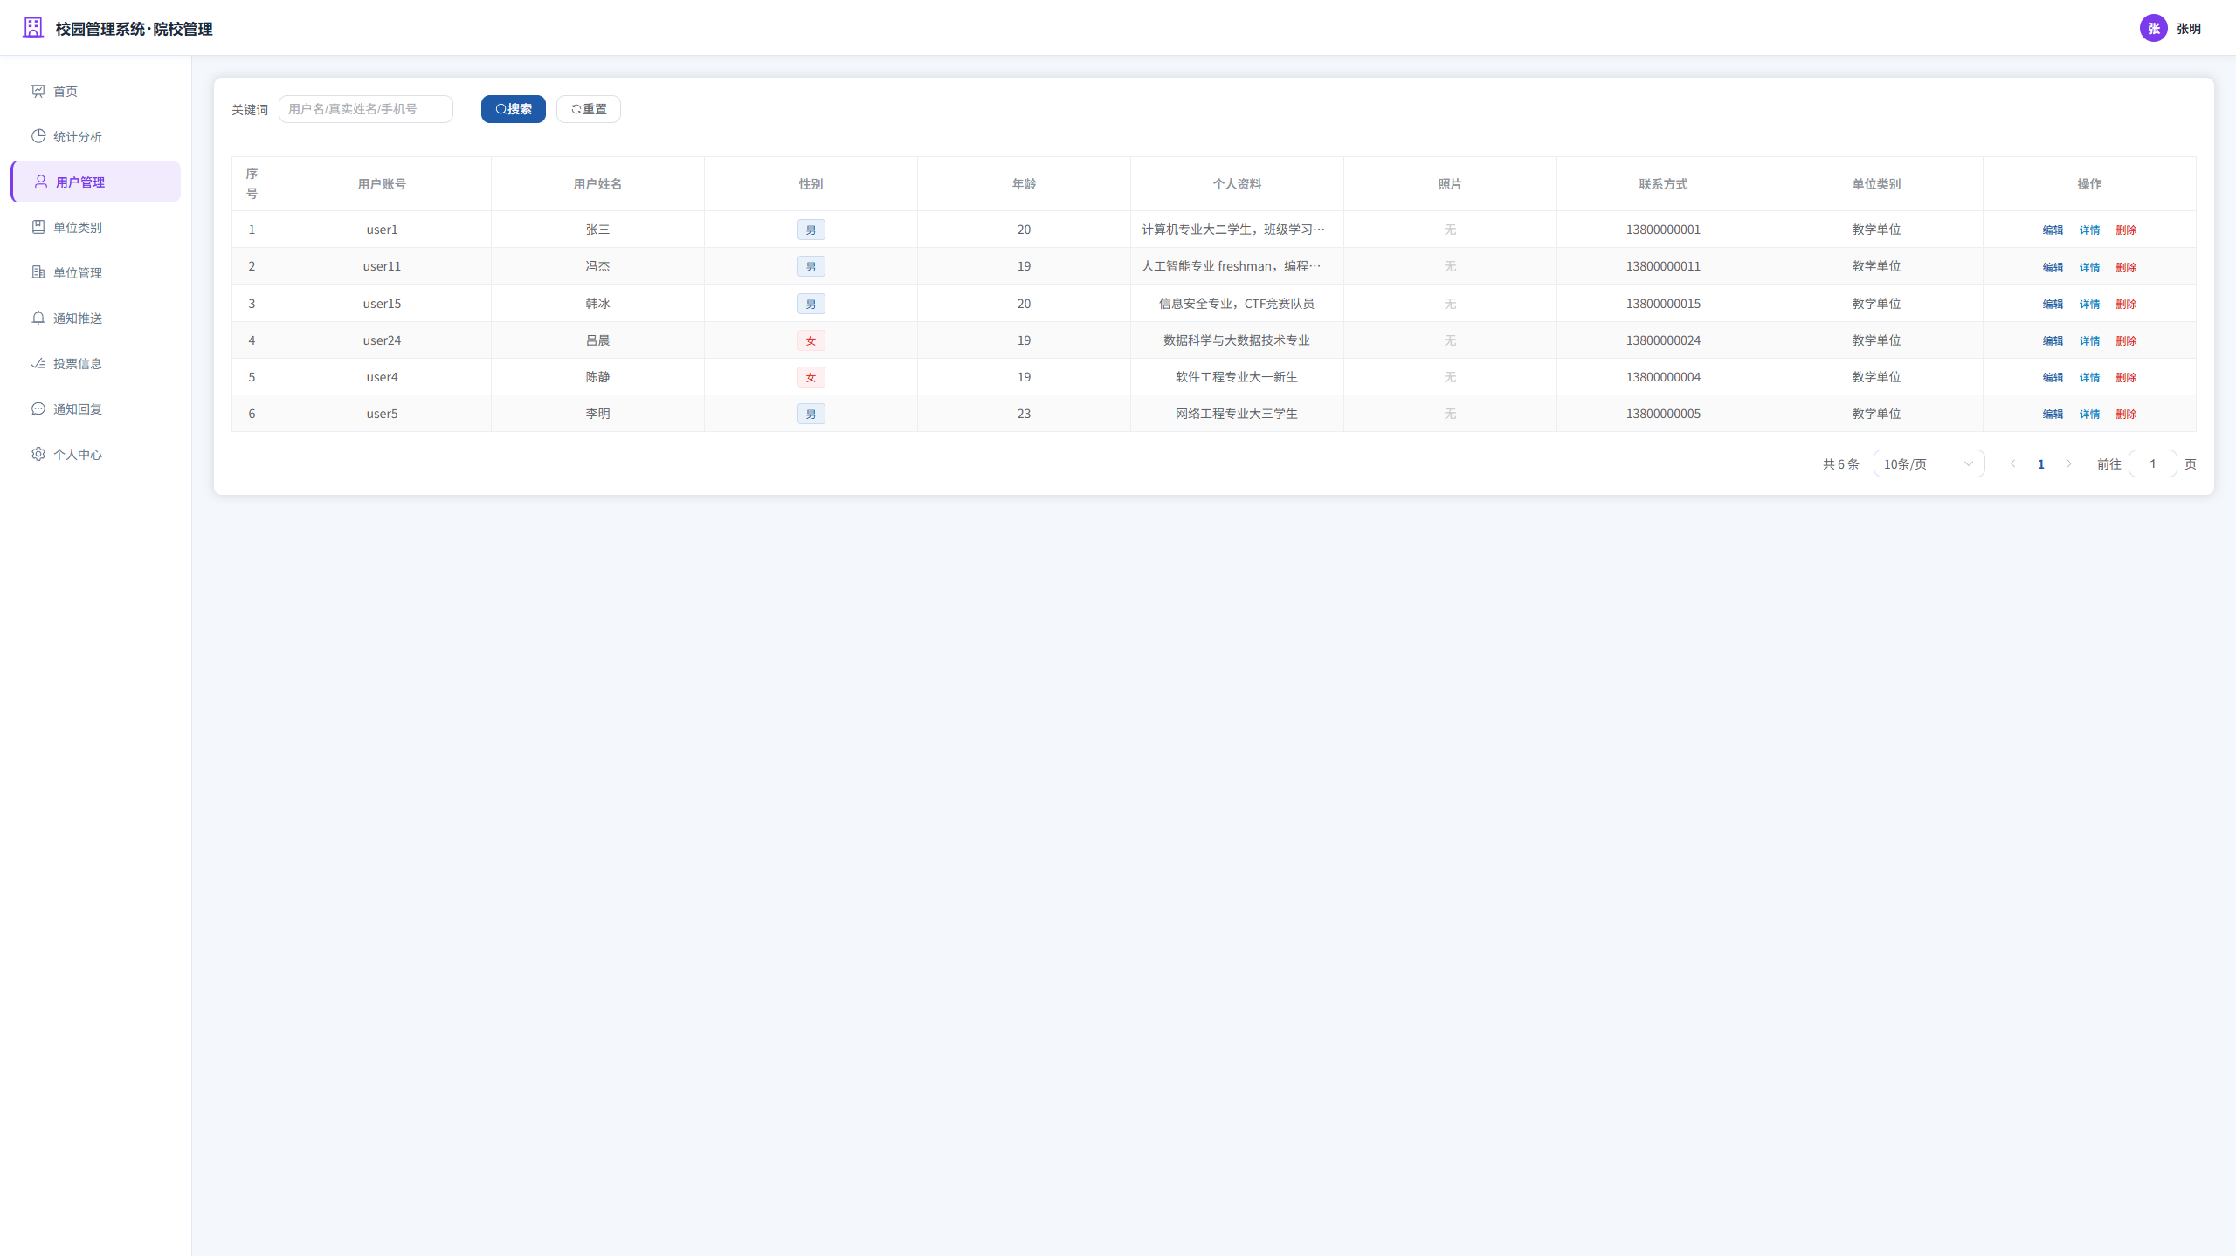Open the 首页 home icon
Screen dimensions: 2236x1256
click(x=38, y=91)
